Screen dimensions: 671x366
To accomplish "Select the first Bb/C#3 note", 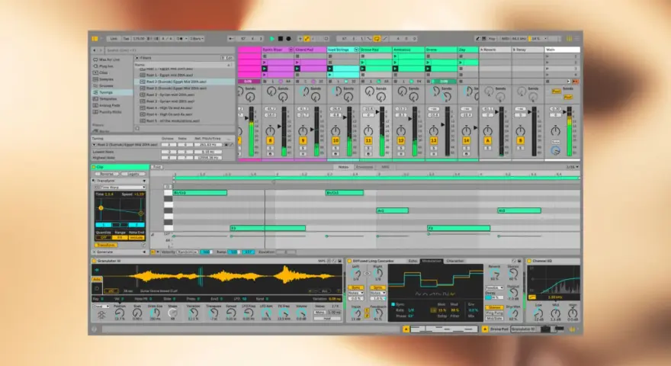I will point(200,193).
